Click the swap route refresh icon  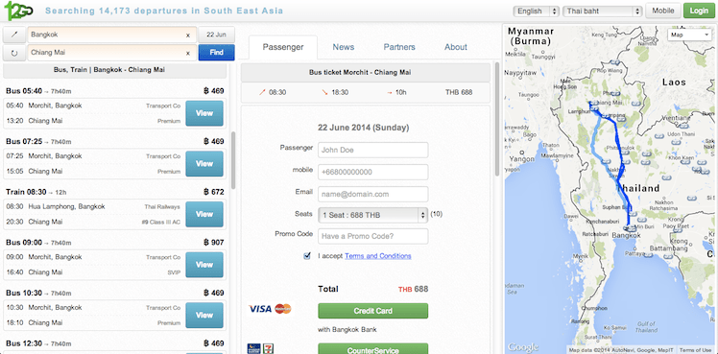click(x=14, y=53)
